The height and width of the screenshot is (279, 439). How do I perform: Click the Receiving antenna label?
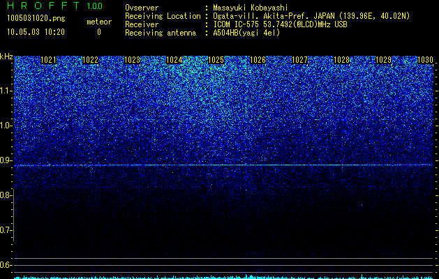[x=161, y=33]
